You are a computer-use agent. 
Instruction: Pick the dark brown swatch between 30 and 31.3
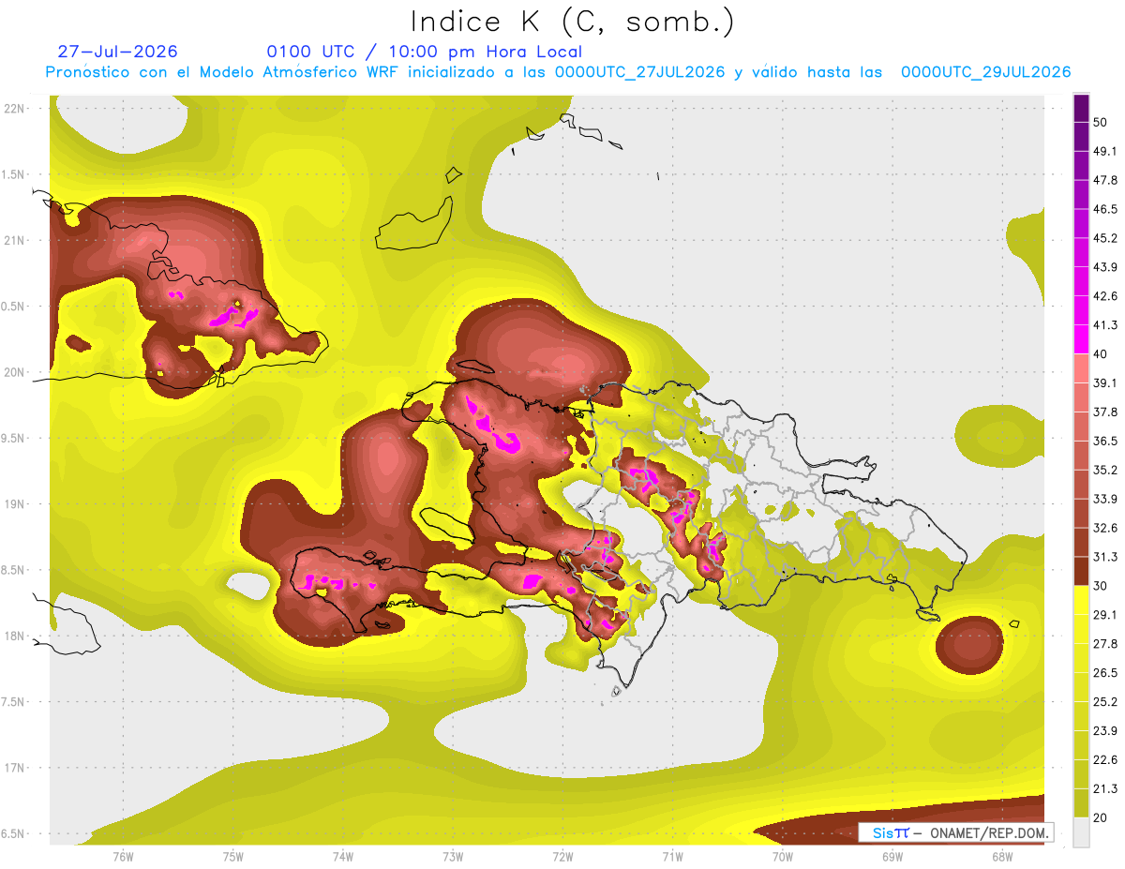coord(1081,571)
